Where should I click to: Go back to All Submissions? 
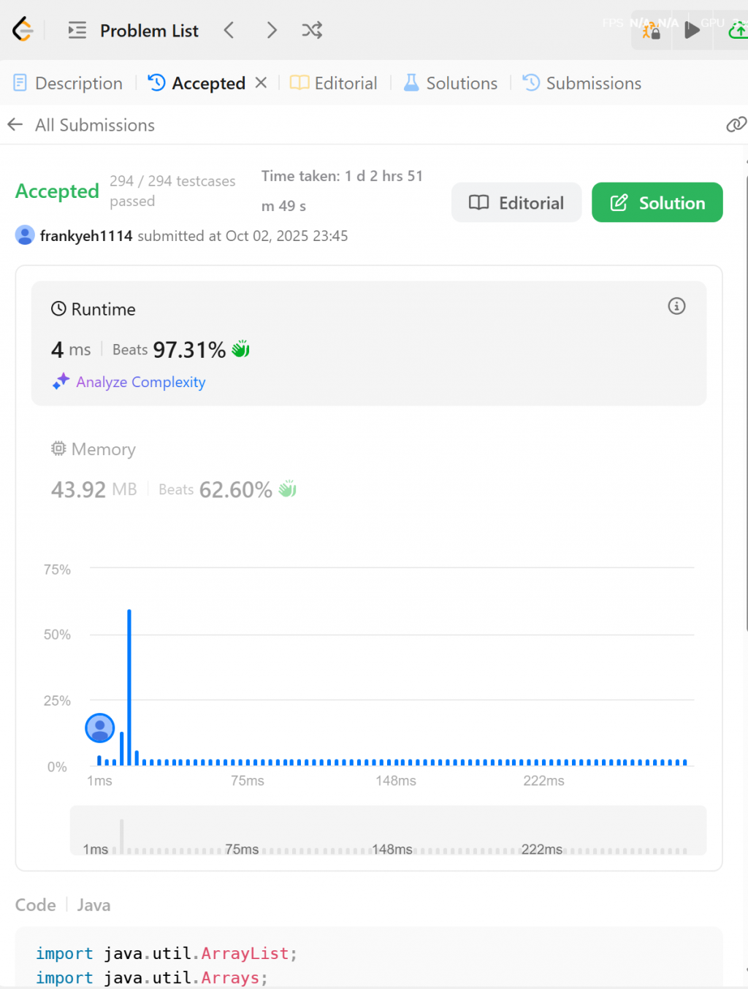81,125
